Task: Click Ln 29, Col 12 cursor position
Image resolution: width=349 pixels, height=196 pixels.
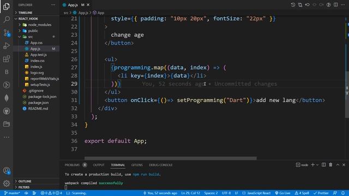Action: (x=190, y=193)
